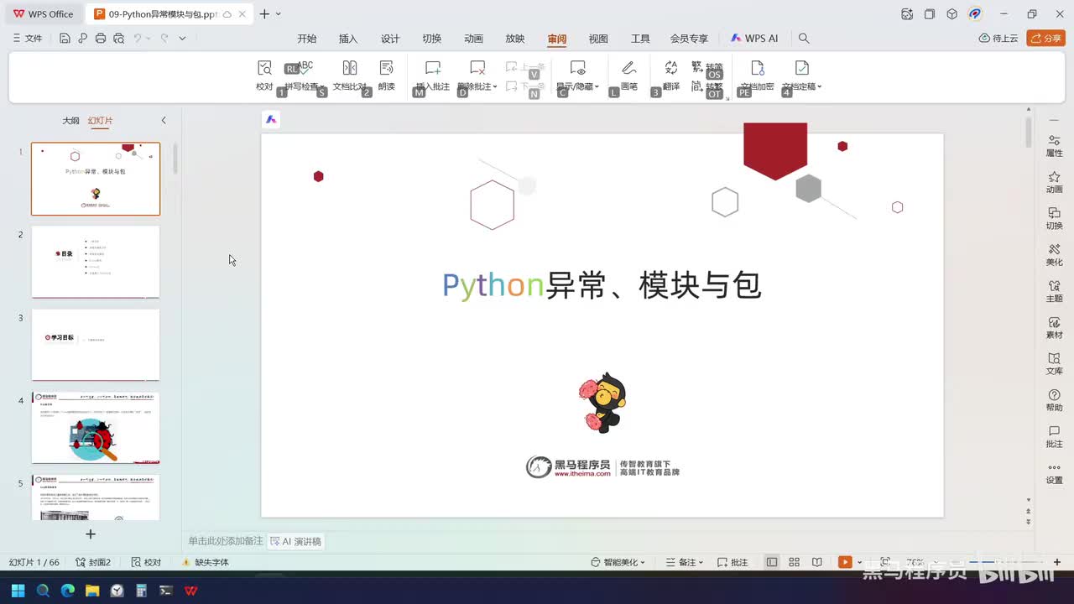Image resolution: width=1074 pixels, height=604 pixels.
Task: Click the WPS AI floating icon above slide
Action: coord(271,120)
